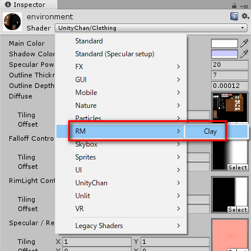Viewport: 251px width, 251px height.
Task: Click the Main Color label
Action: [27, 43]
